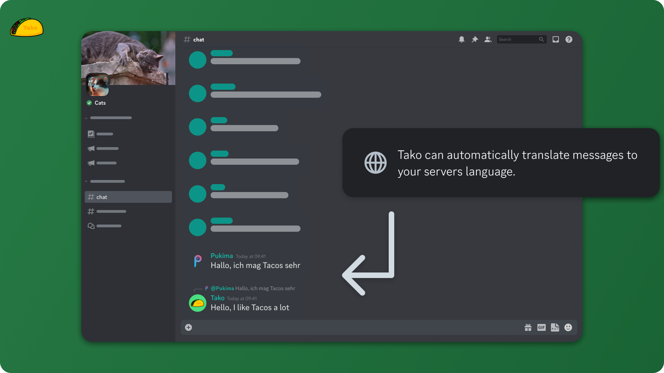Screen dimensions: 664x373
Task: Open the sticker picker icon
Action: [555, 327]
